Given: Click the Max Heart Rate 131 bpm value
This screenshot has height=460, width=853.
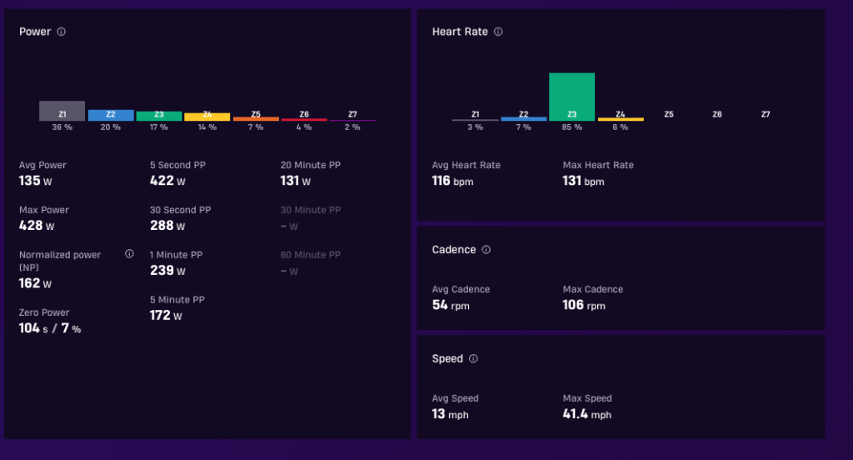Looking at the screenshot, I should click(583, 181).
